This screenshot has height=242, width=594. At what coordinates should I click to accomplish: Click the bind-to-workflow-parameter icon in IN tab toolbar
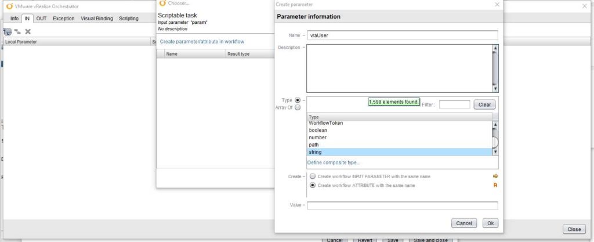click(7, 32)
